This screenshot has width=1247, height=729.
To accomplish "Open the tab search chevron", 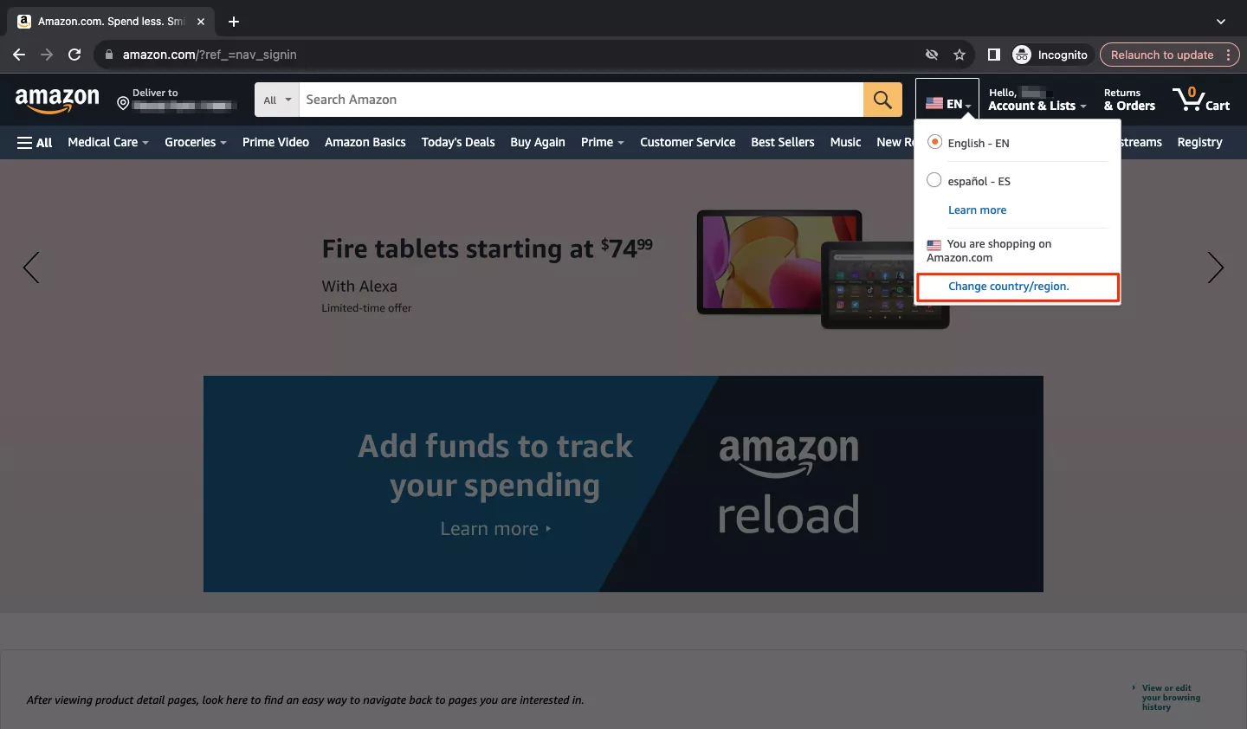I will (x=1221, y=22).
